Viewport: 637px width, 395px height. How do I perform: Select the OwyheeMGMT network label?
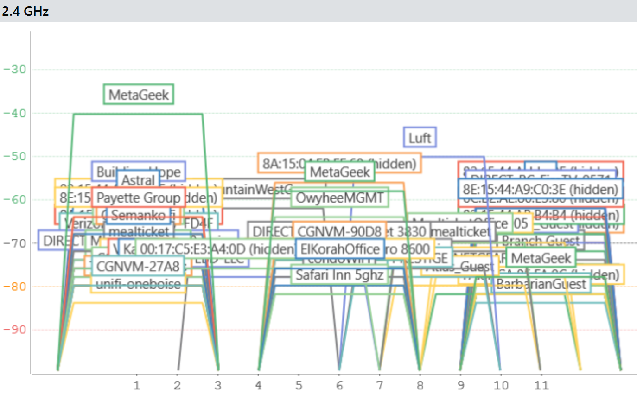[340, 198]
